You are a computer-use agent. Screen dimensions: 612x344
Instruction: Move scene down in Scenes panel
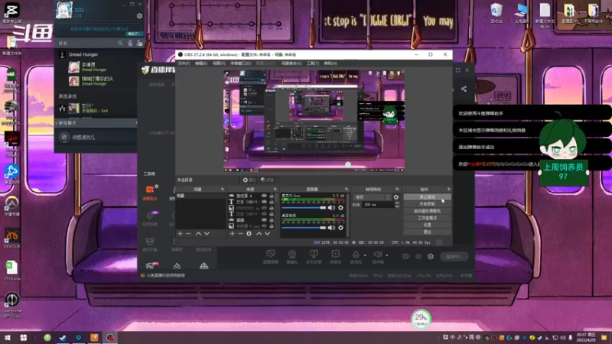[207, 234]
